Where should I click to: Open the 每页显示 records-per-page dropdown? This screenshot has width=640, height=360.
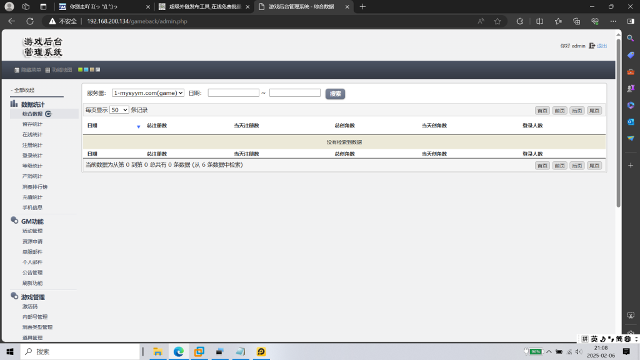coord(119,110)
